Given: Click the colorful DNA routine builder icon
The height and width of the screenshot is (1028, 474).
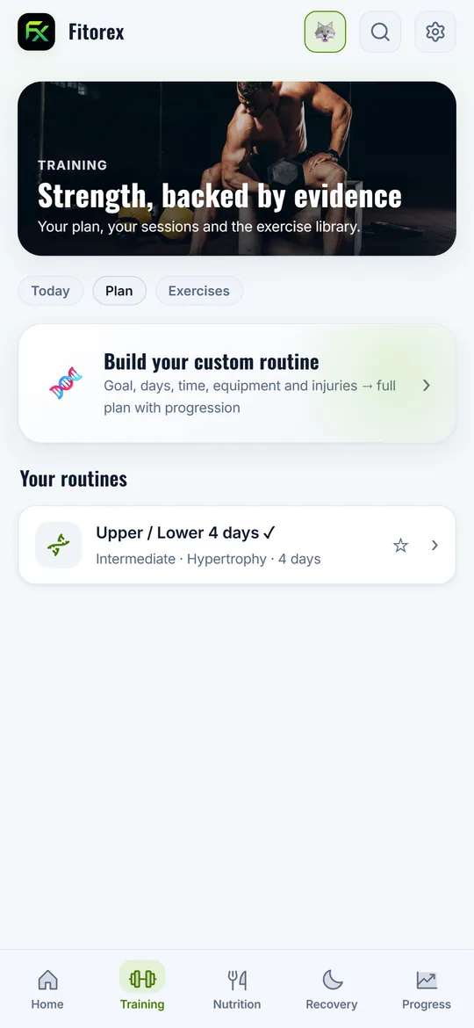Looking at the screenshot, I should coord(66,384).
